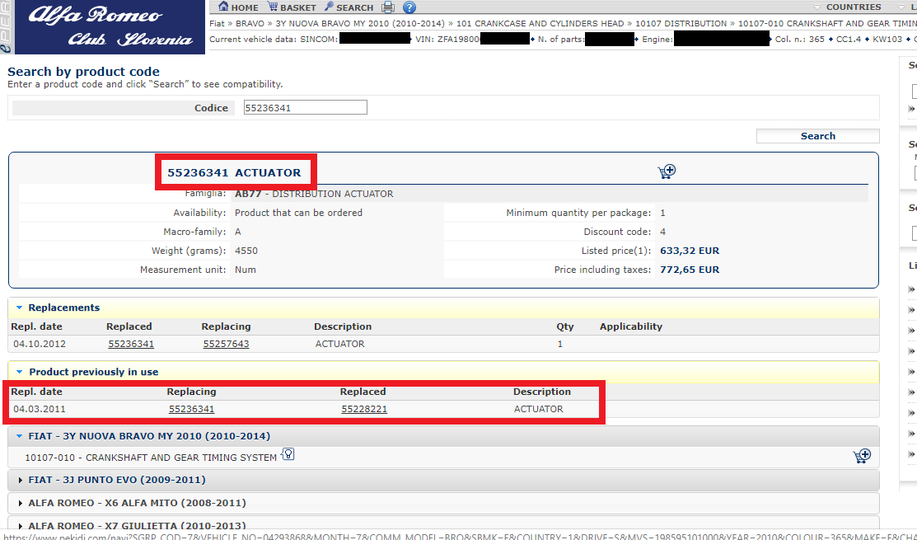Add the 55236341 actuator to the cart
The width and height of the screenshot is (917, 540).
pos(667,171)
